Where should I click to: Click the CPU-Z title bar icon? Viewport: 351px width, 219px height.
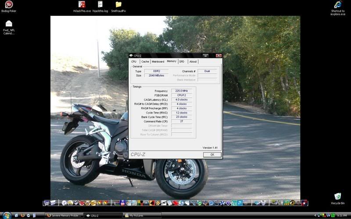pos(131,56)
